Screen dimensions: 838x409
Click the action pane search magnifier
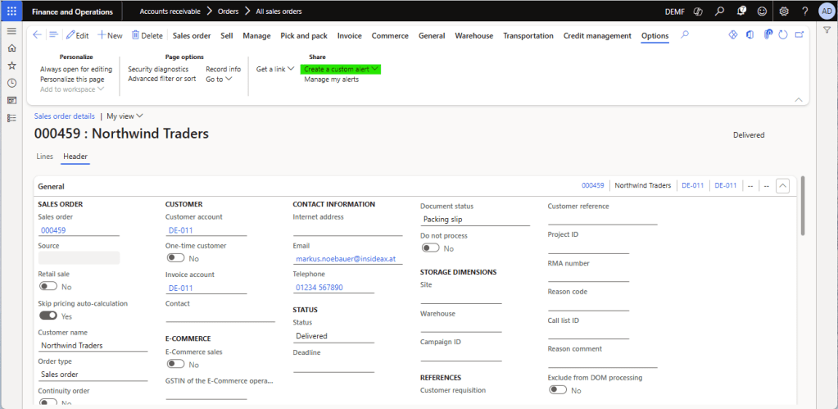[x=685, y=35]
